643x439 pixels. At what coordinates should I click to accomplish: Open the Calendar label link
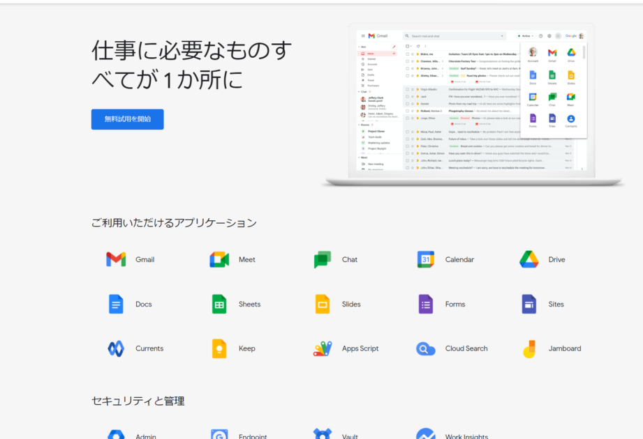[459, 259]
